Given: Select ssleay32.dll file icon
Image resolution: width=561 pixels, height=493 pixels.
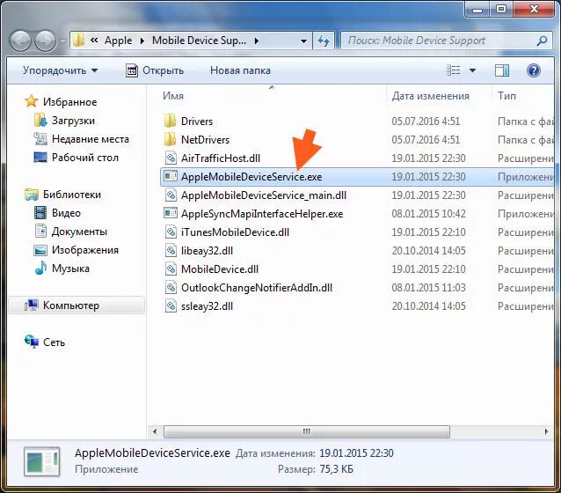Looking at the screenshot, I should click(x=171, y=306).
